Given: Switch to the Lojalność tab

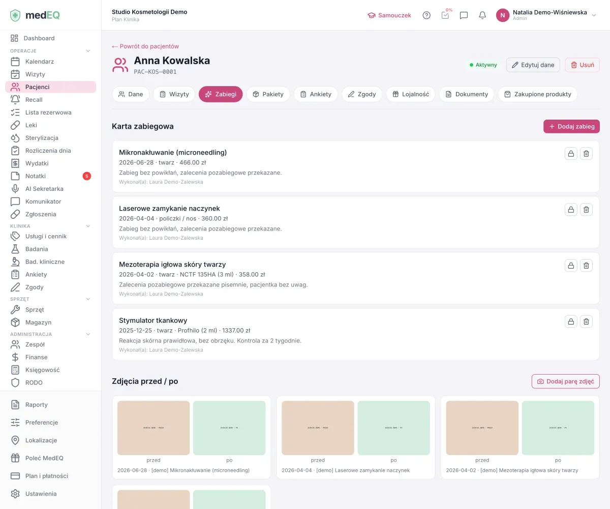Looking at the screenshot, I should 411,94.
